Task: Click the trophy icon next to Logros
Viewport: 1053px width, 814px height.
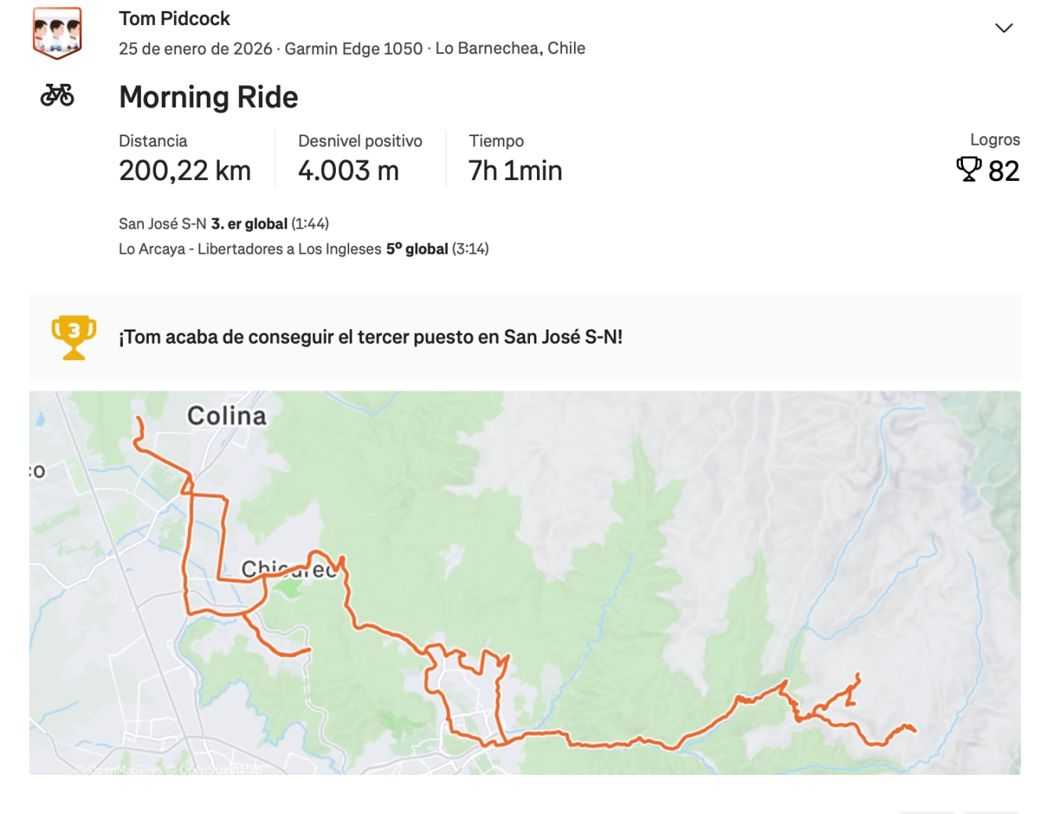Action: [970, 168]
